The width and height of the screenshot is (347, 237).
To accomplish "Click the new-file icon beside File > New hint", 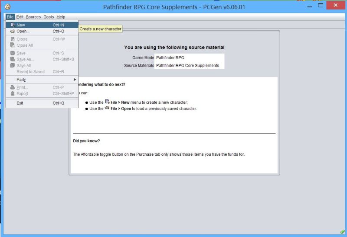I will pyautogui.click(x=107, y=102).
